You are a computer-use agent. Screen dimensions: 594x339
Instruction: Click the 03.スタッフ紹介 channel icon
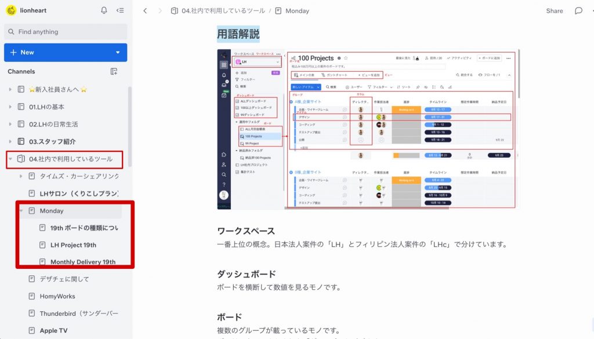point(21,141)
